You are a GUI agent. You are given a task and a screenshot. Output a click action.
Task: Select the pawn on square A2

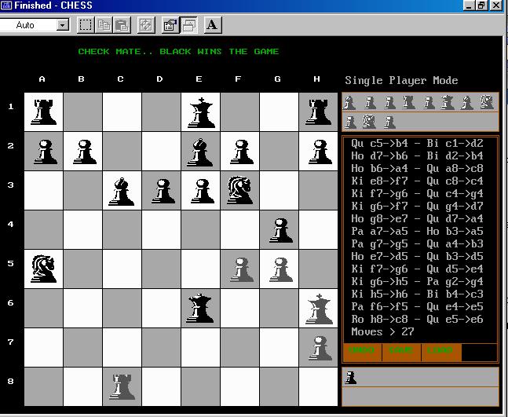(45, 152)
